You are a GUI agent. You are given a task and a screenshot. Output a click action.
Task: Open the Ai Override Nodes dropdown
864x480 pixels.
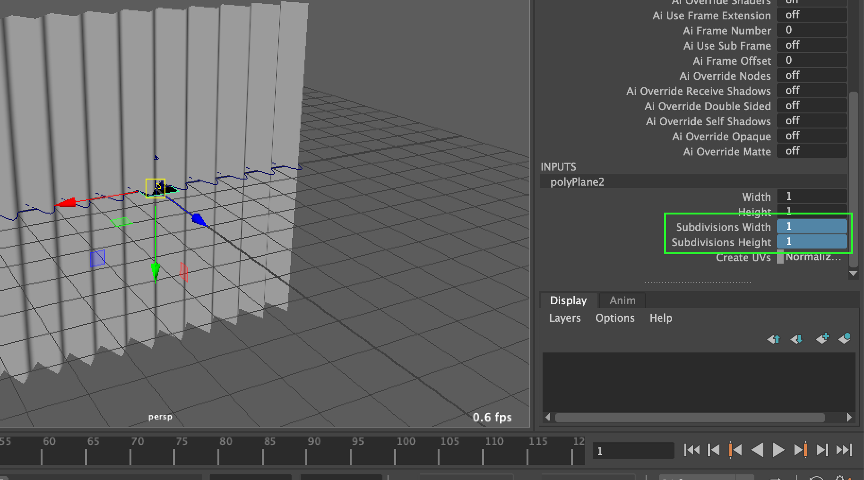[x=812, y=75]
